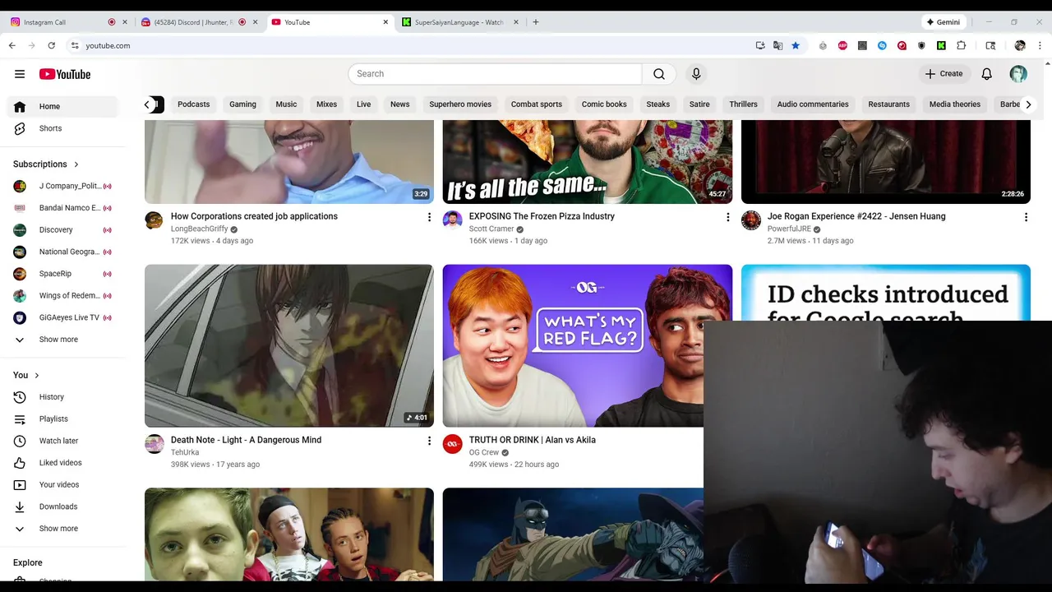Click the LongBeachGriffy channel avatar

[154, 220]
